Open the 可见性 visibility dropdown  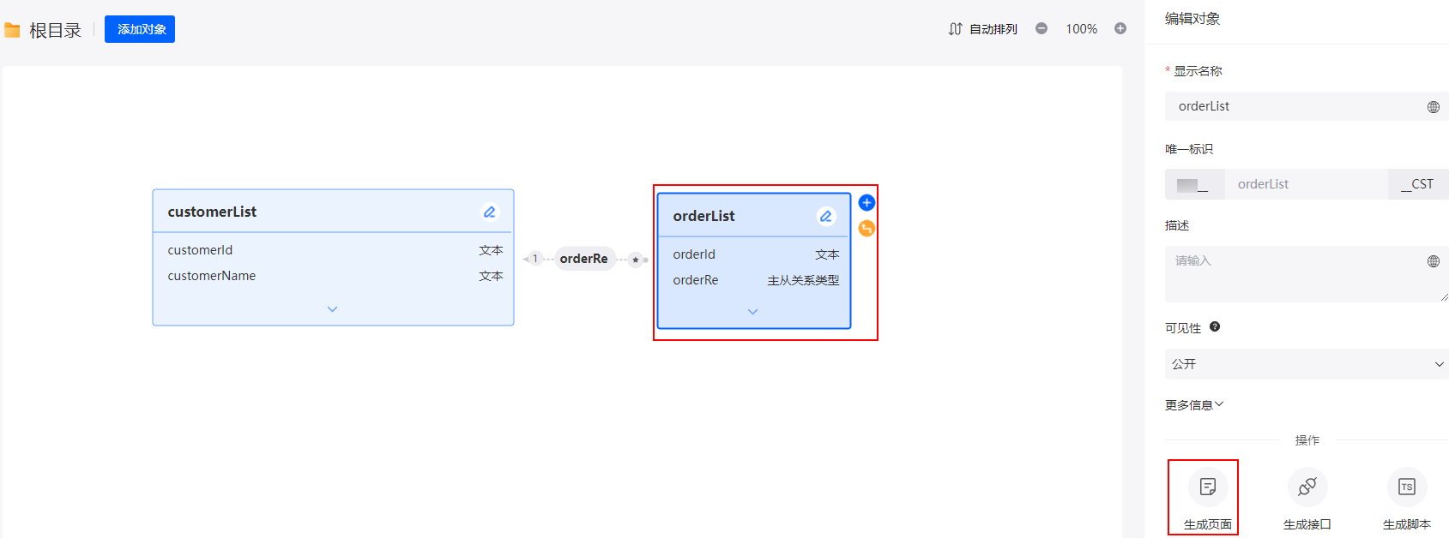click(1306, 364)
